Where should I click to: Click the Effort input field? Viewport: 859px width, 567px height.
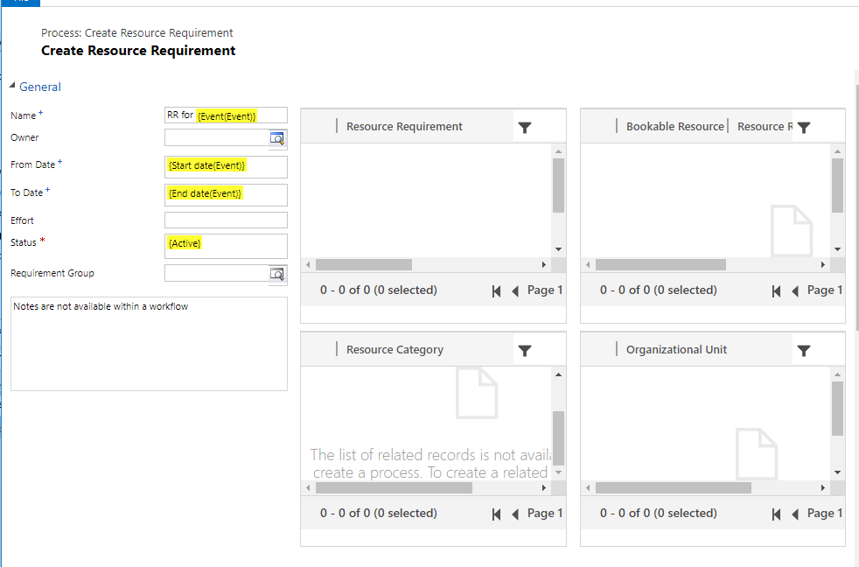[x=226, y=220]
